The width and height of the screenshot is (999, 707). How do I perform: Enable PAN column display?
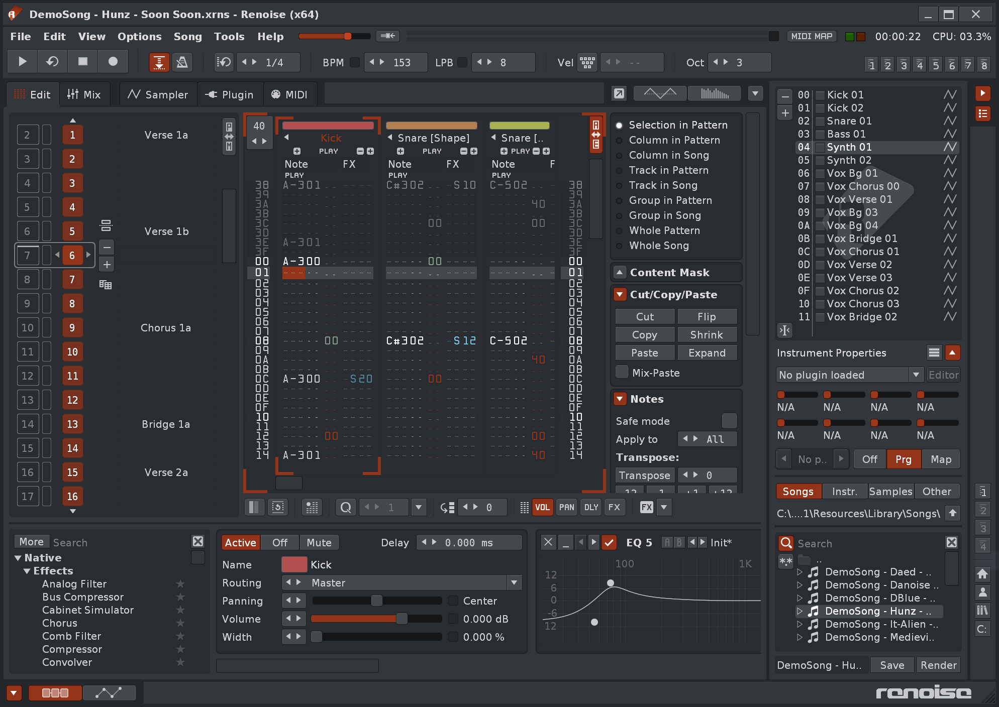click(x=566, y=507)
